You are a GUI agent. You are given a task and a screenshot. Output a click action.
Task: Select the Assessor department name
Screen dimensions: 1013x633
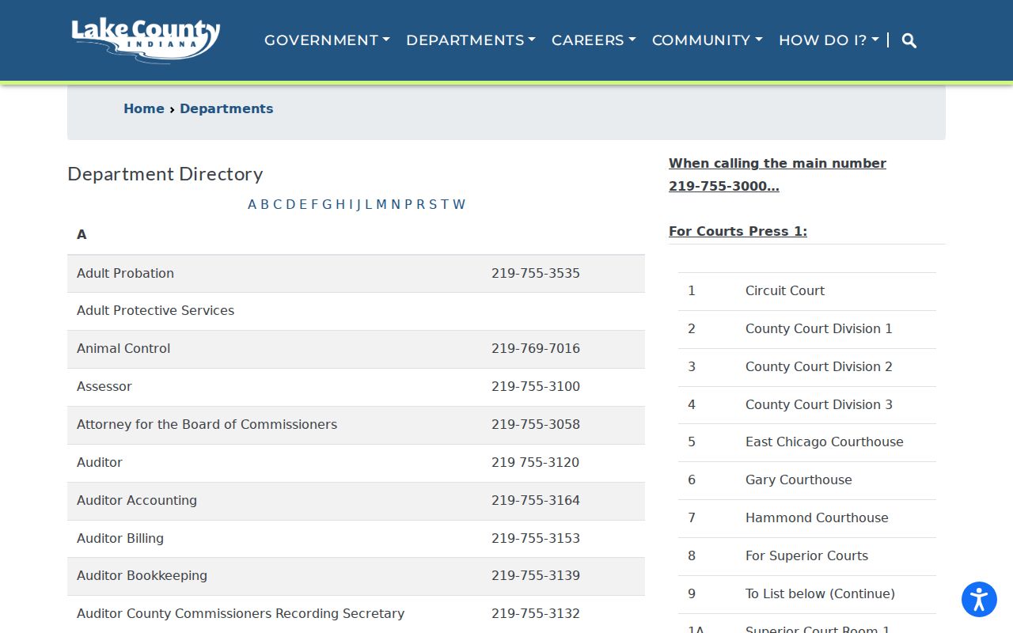pos(104,387)
